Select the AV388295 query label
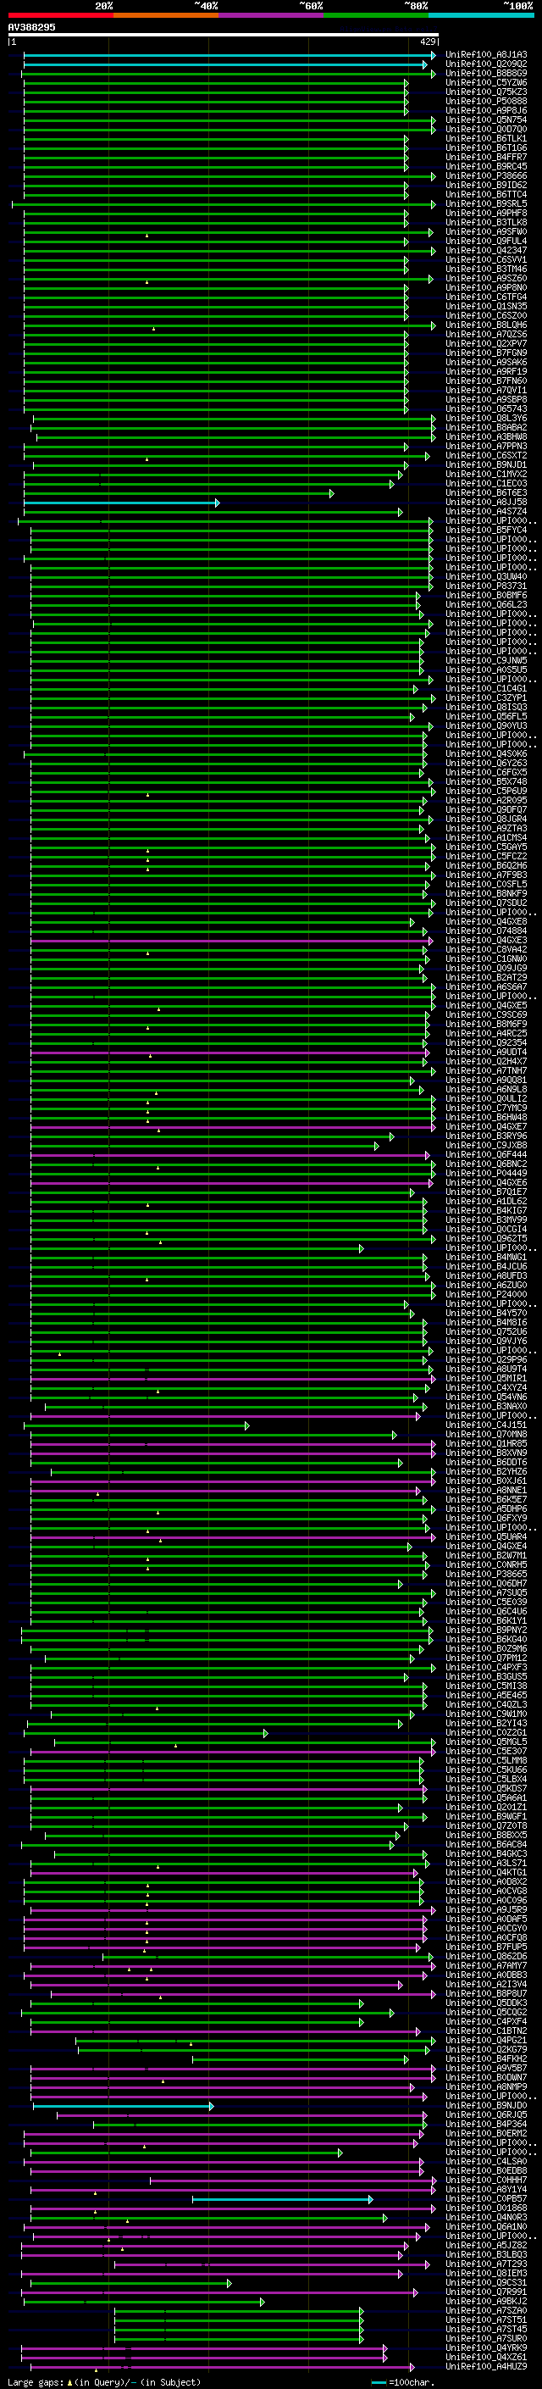This screenshot has width=542, height=2389. (x=31, y=27)
